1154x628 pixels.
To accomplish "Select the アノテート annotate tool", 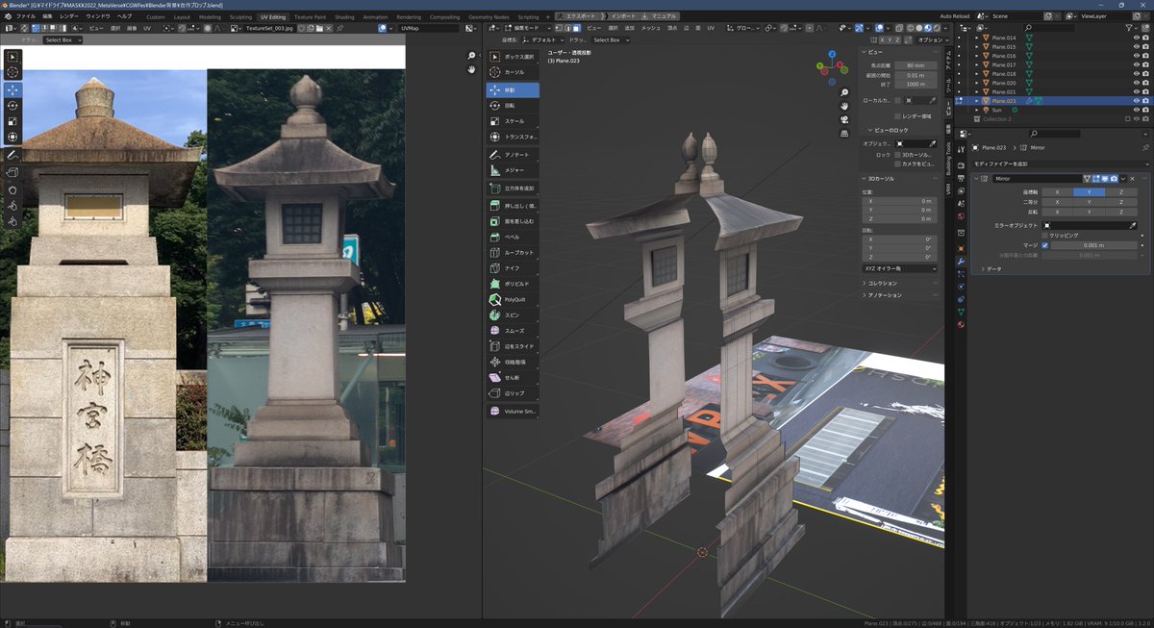I will pyautogui.click(x=513, y=155).
